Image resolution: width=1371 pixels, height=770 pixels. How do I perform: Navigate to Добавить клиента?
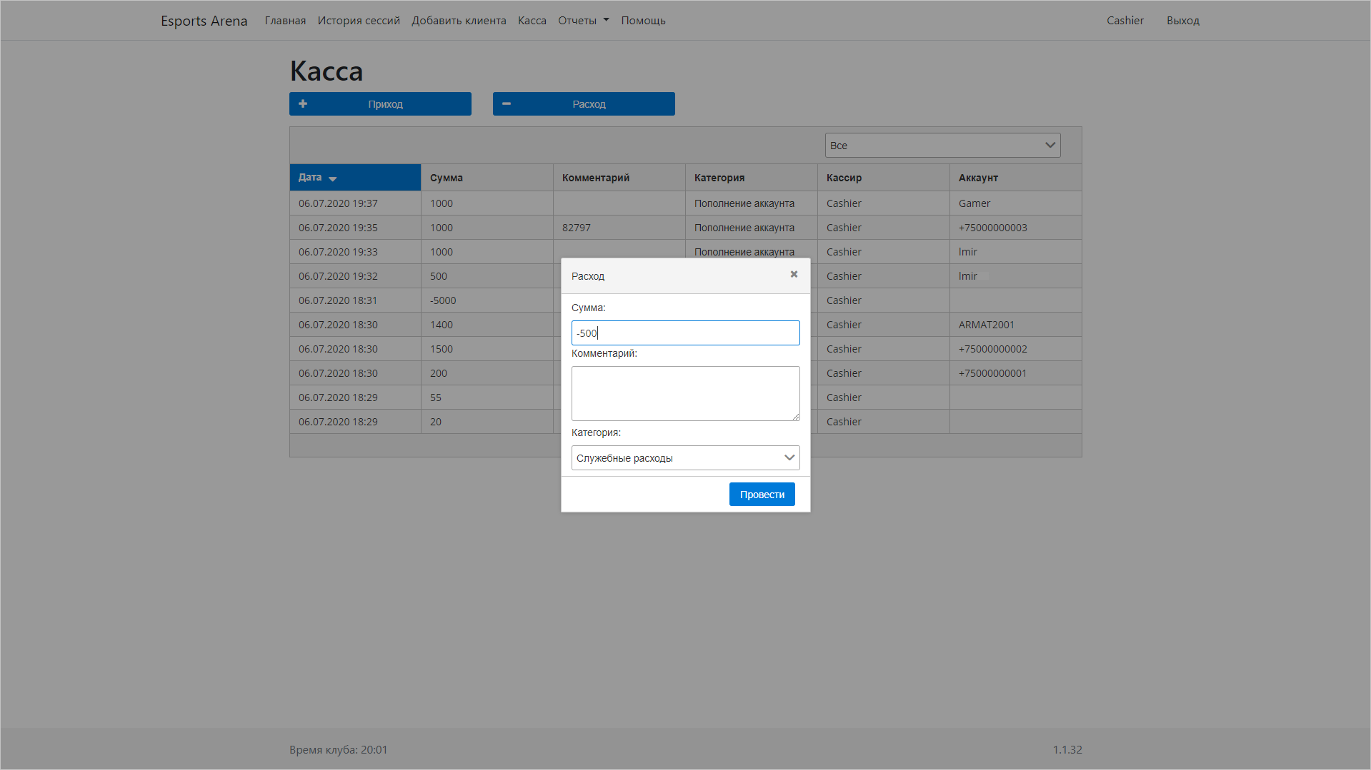click(459, 21)
